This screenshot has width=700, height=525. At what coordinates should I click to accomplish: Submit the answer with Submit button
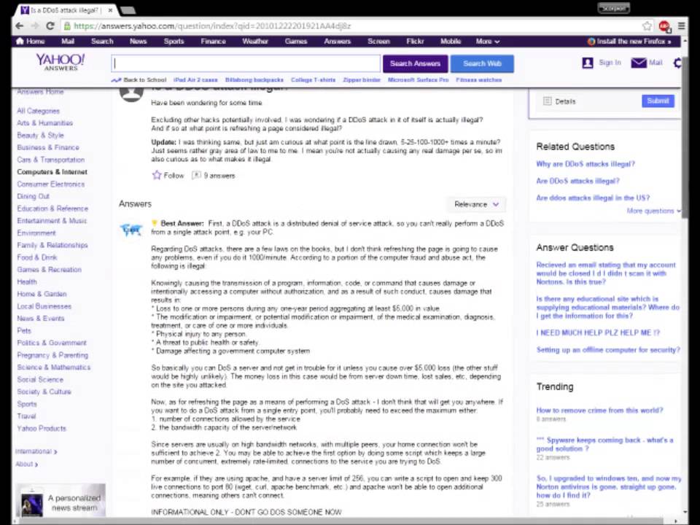[x=658, y=101]
